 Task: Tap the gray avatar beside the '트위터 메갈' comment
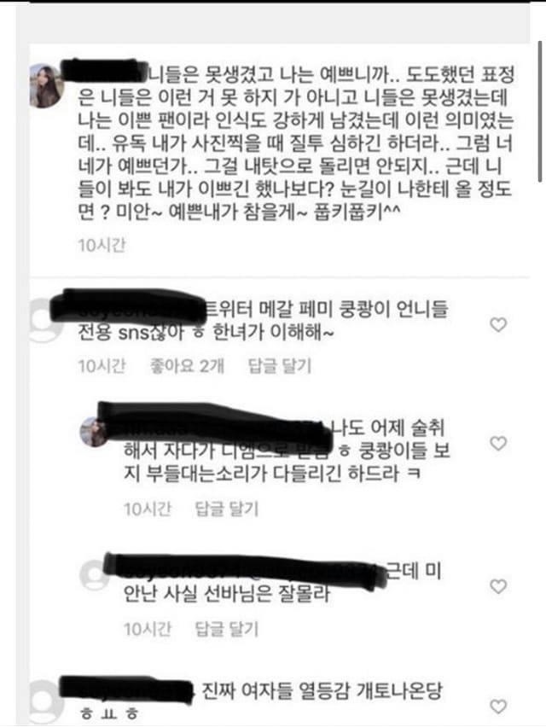coord(44,321)
